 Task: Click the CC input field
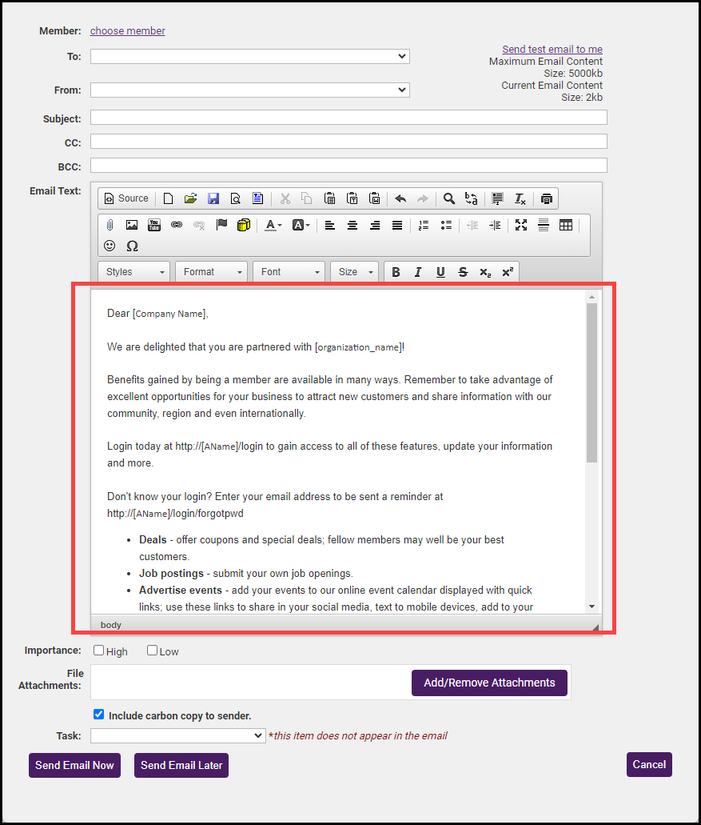[x=349, y=141]
